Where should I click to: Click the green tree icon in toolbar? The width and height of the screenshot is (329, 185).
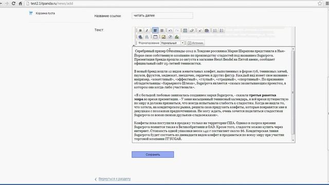(x=177, y=37)
